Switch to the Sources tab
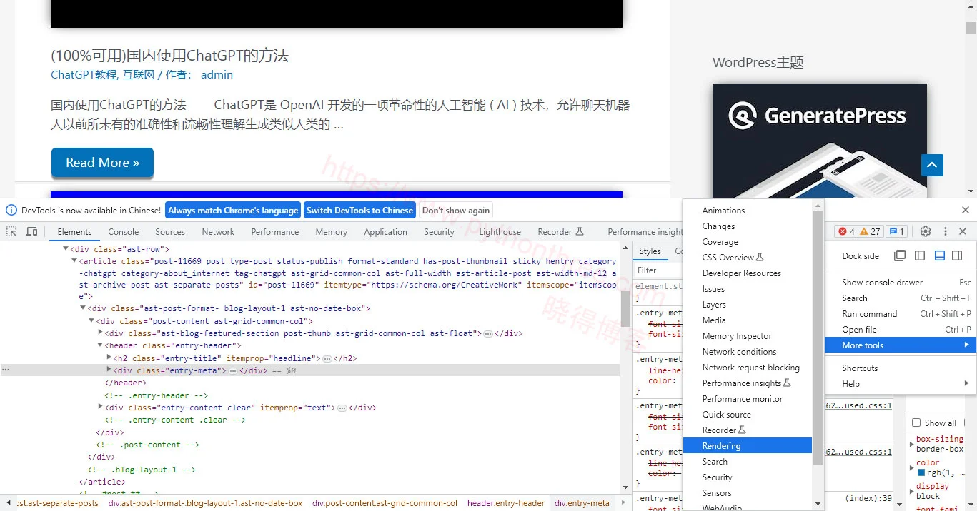The height and width of the screenshot is (511, 977). (170, 232)
